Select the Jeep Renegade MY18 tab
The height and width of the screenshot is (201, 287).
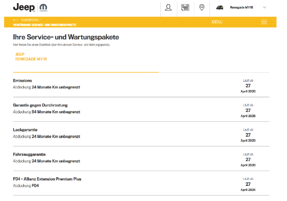(31, 57)
